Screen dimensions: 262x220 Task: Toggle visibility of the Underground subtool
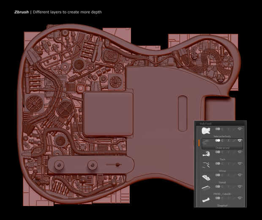point(240,140)
